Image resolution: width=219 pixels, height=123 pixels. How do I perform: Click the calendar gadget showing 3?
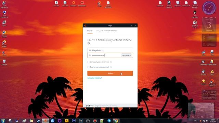coord(209,25)
